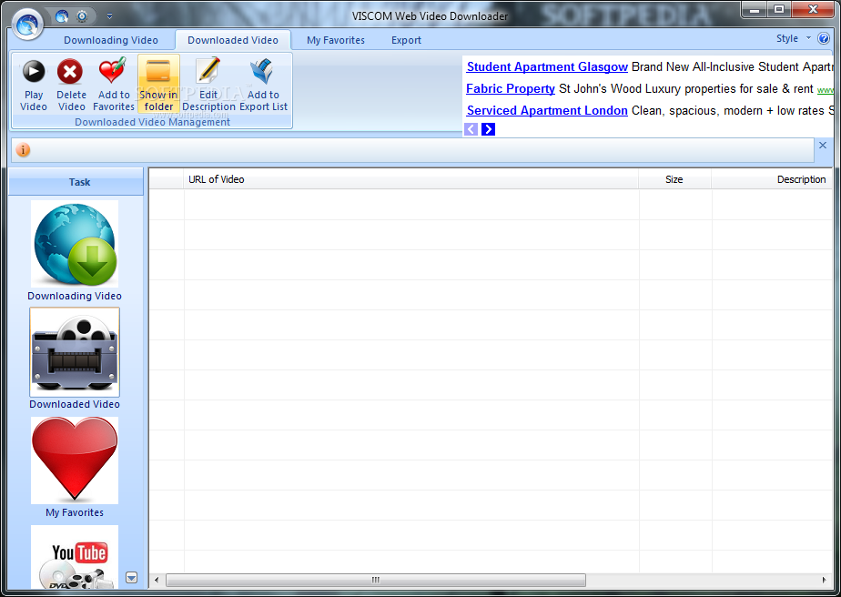Select the Downloaded Video ribbon tab
Screen dimensions: 841x597
click(x=233, y=40)
